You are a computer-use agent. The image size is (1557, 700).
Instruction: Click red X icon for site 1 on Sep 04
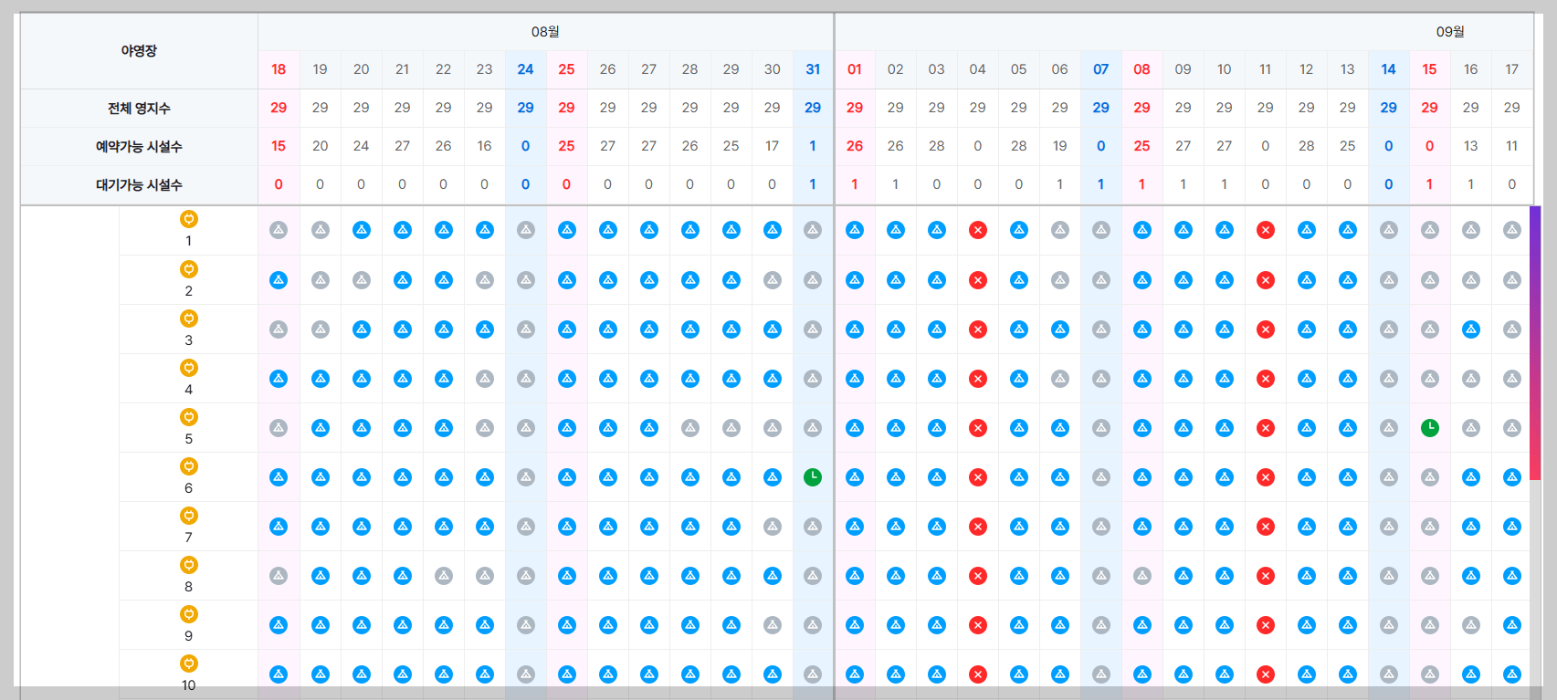click(978, 230)
